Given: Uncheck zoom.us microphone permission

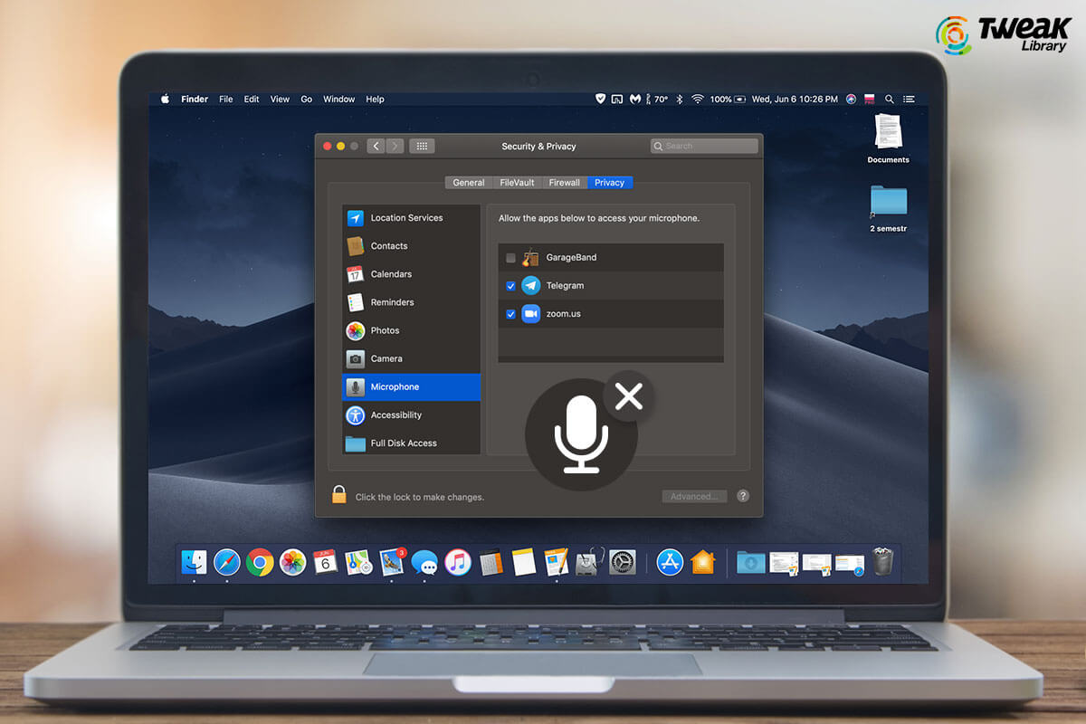Looking at the screenshot, I should [x=510, y=314].
